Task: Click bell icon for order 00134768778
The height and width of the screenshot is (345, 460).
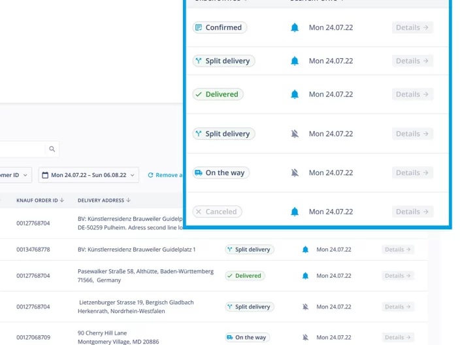Action: point(305,250)
